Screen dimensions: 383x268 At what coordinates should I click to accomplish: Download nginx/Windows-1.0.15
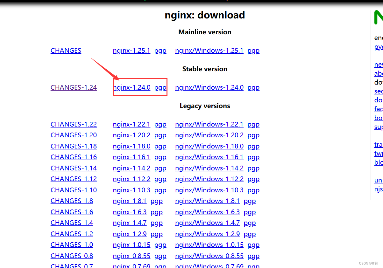pyautogui.click(x=209, y=245)
